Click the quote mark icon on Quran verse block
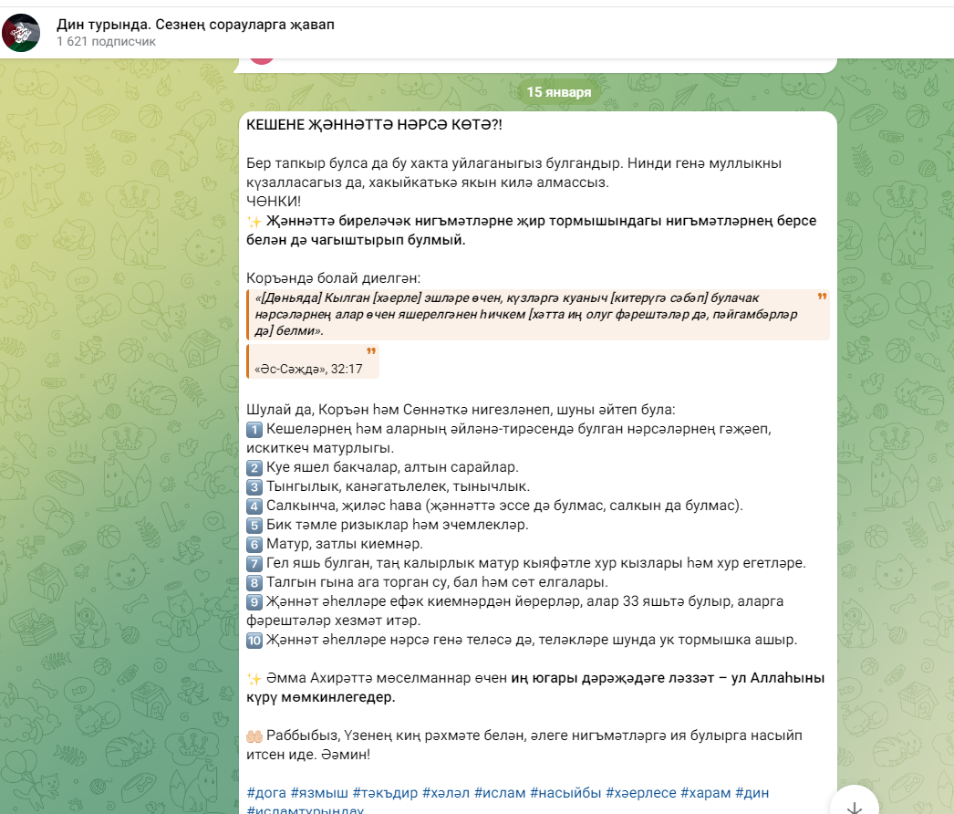The width and height of the screenshot is (954, 814). click(822, 297)
